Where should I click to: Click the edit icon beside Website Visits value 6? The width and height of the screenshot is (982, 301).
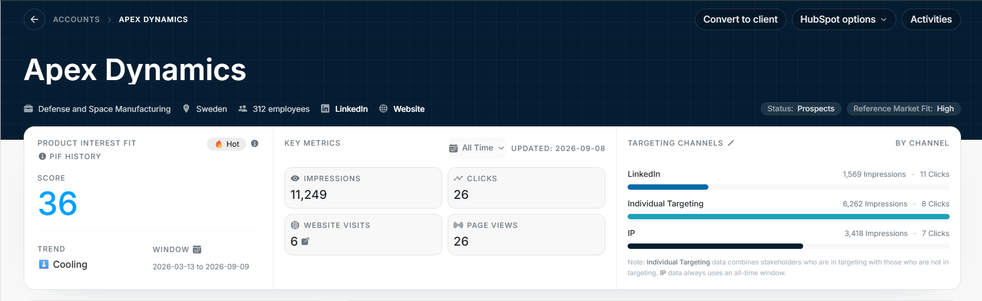point(305,241)
